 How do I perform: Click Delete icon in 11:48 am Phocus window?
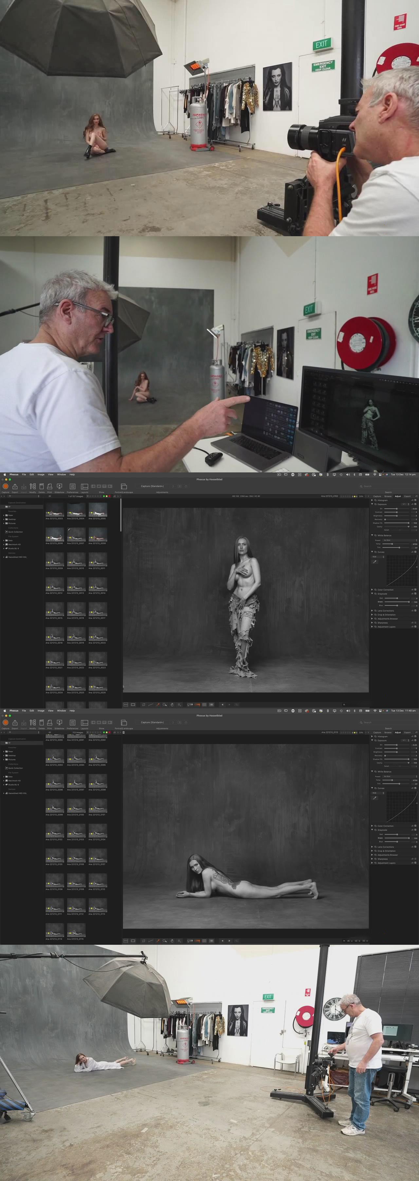(x=41, y=722)
